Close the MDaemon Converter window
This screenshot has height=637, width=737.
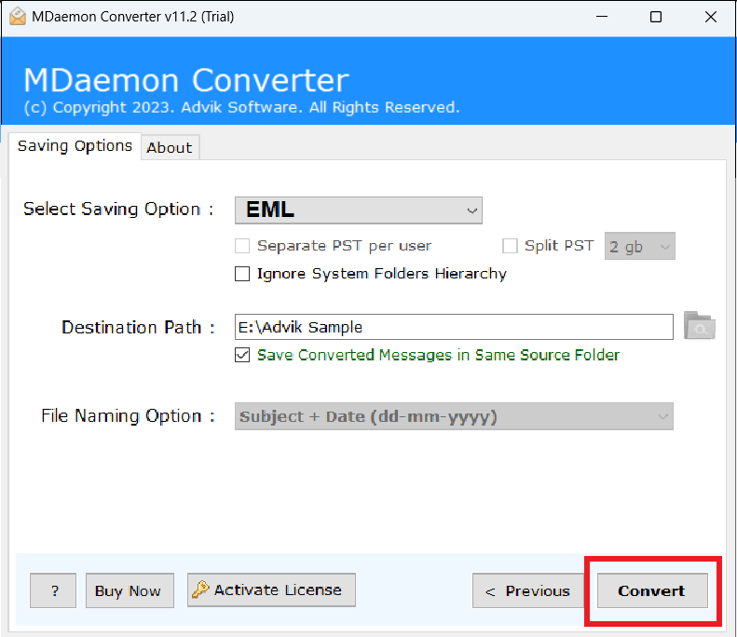coord(711,17)
